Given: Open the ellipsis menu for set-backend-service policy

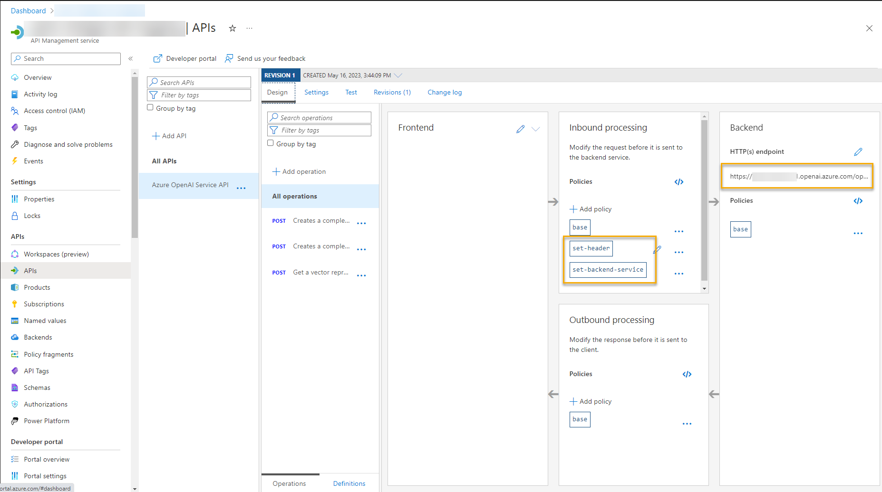Looking at the screenshot, I should pyautogui.click(x=679, y=273).
